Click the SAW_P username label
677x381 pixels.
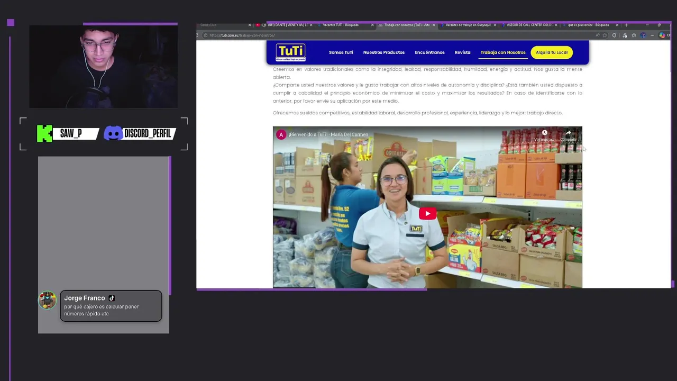71,134
